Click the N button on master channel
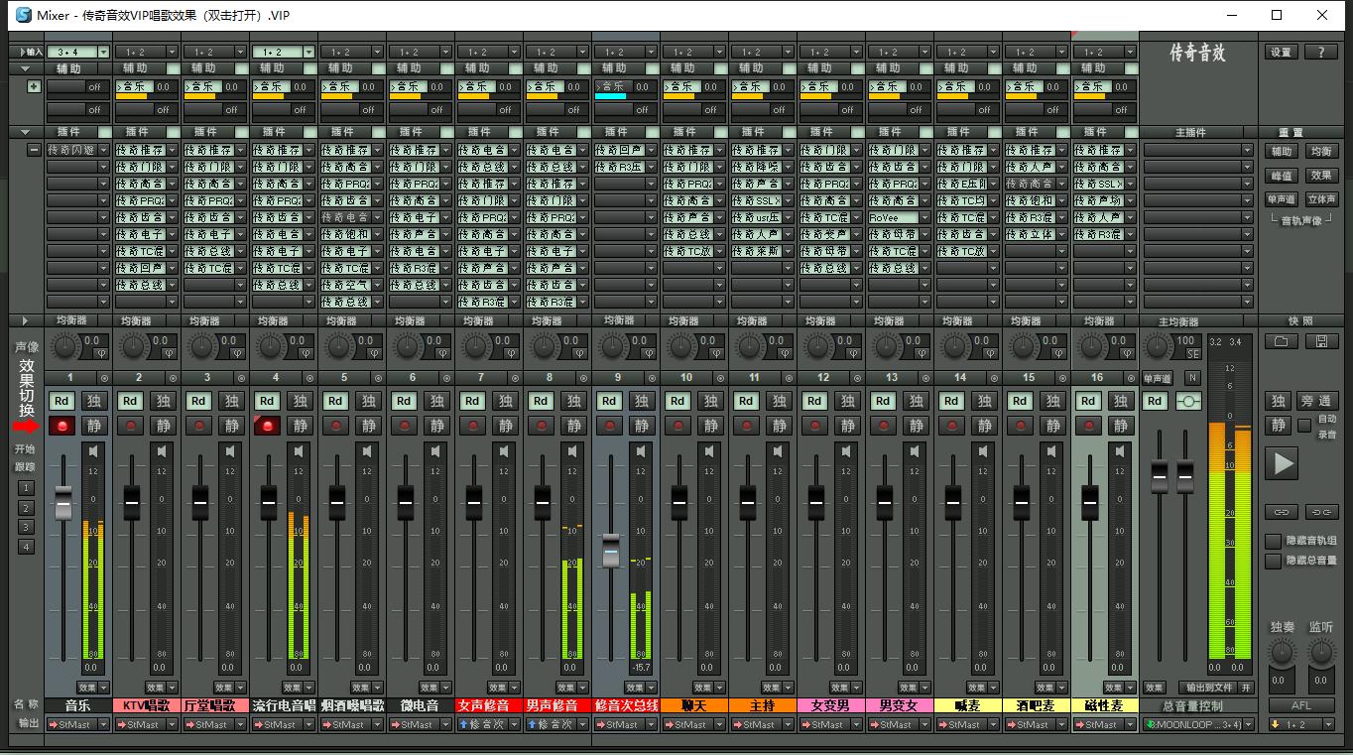The image size is (1353, 755). click(1192, 378)
